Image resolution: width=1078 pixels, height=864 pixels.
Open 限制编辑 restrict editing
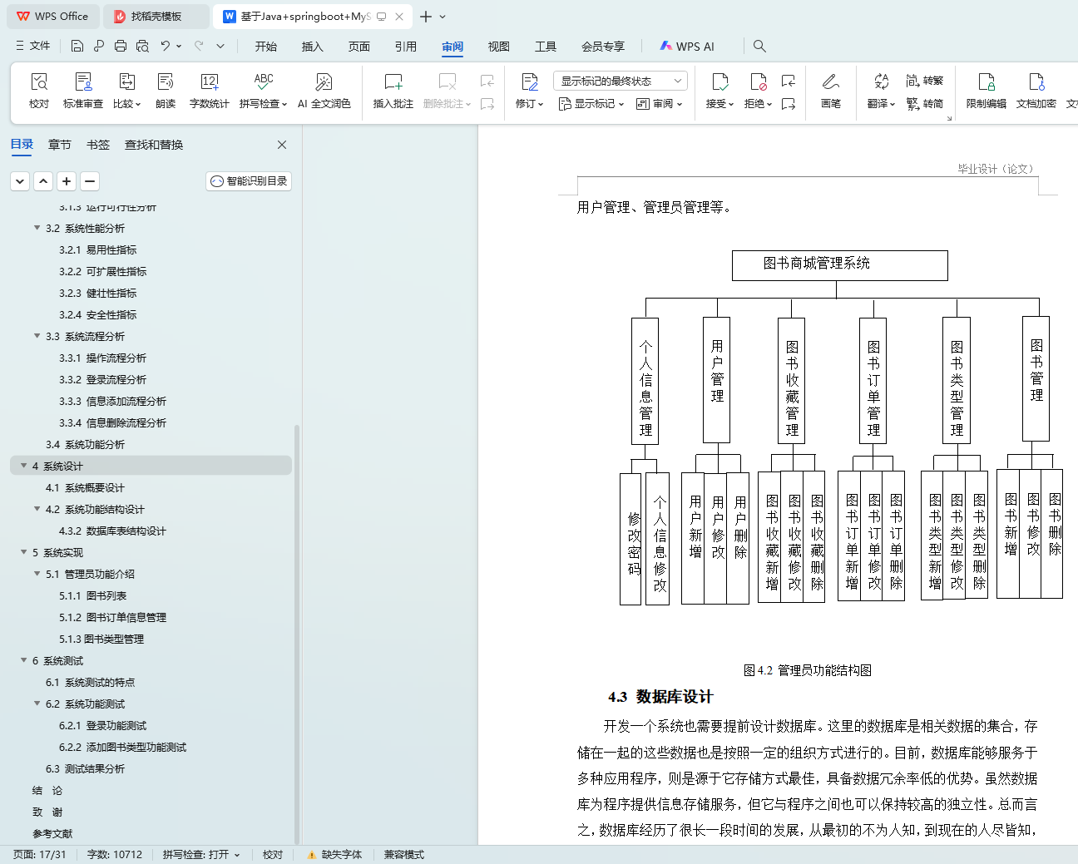point(986,91)
